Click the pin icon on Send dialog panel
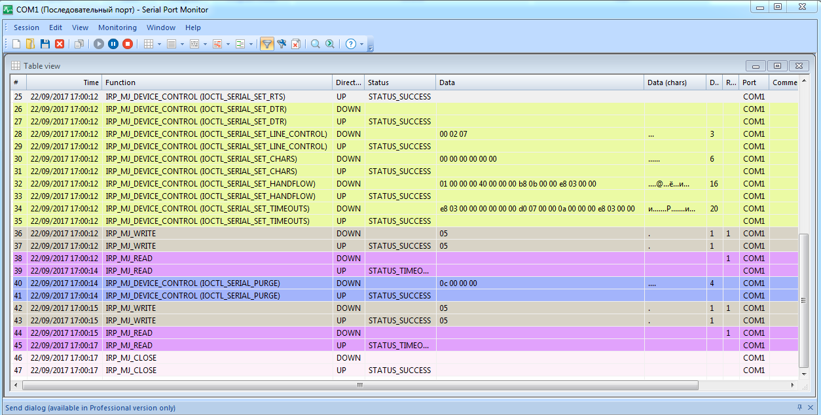Image resolution: width=821 pixels, height=415 pixels. [x=799, y=407]
